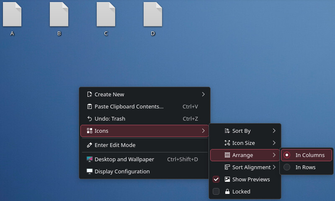The image size is (335, 201).
Task: Click empty desktop area to dismiss menu
Action: point(251,63)
